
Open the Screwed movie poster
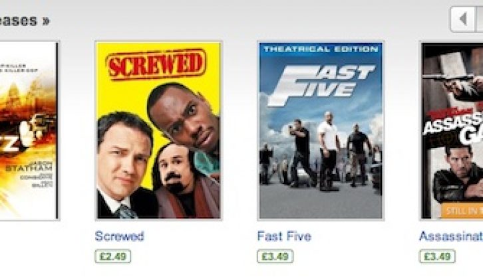click(158, 130)
